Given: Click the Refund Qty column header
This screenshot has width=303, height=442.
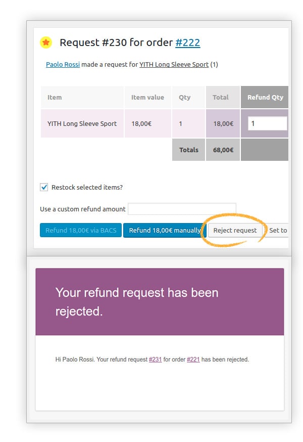Looking at the screenshot, I should (x=265, y=97).
